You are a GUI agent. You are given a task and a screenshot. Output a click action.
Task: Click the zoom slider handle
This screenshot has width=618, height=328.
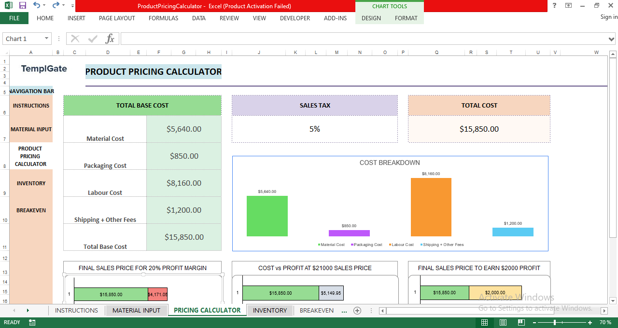click(555, 322)
